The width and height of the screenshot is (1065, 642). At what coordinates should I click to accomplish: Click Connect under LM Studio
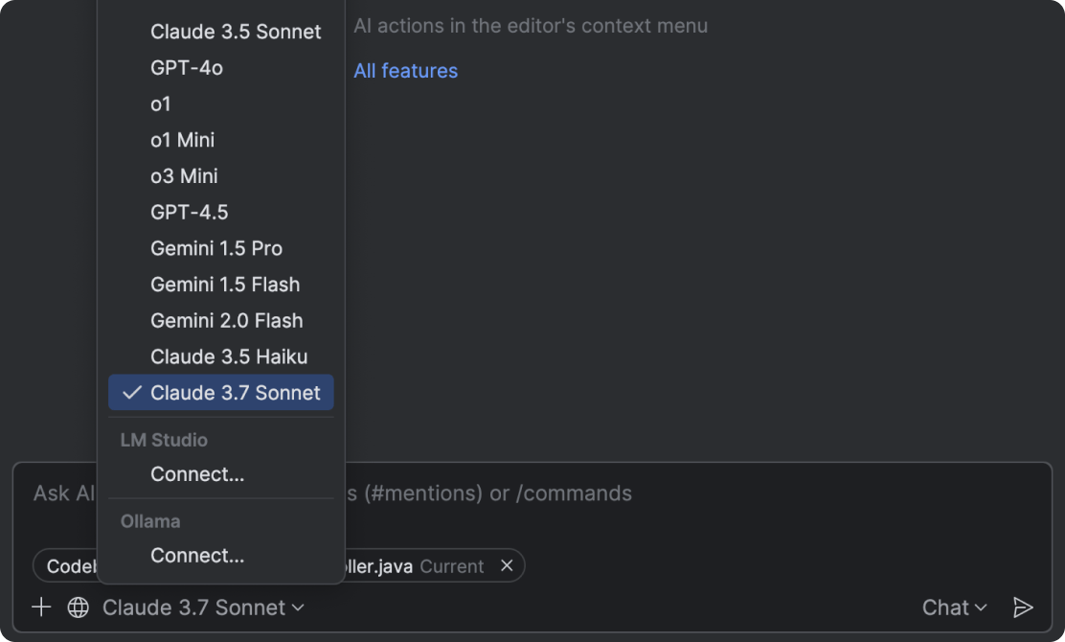coord(197,474)
